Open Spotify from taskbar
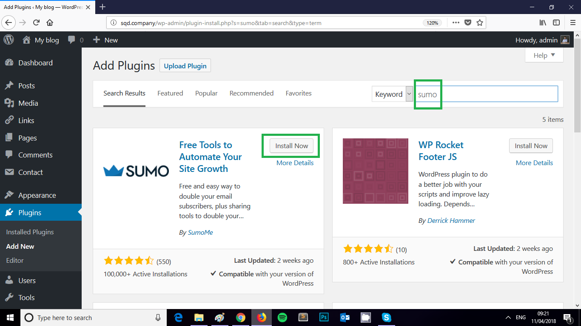The width and height of the screenshot is (581, 326). pos(282,318)
